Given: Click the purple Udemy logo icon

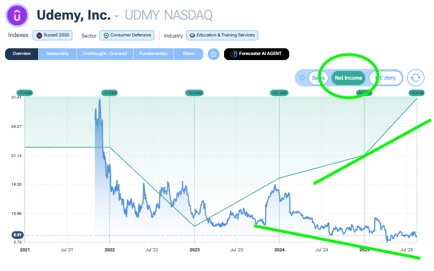Looking at the screenshot, I should (x=17, y=16).
